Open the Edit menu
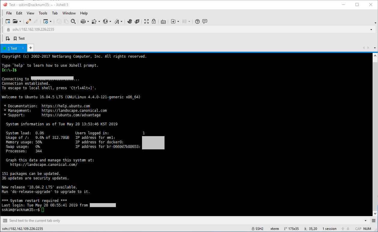Image resolution: width=378 pixels, height=232 pixels. point(19,13)
